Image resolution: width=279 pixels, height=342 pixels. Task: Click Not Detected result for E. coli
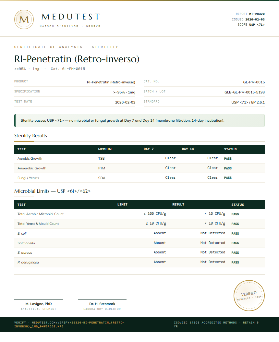pyautogui.click(x=213, y=233)
